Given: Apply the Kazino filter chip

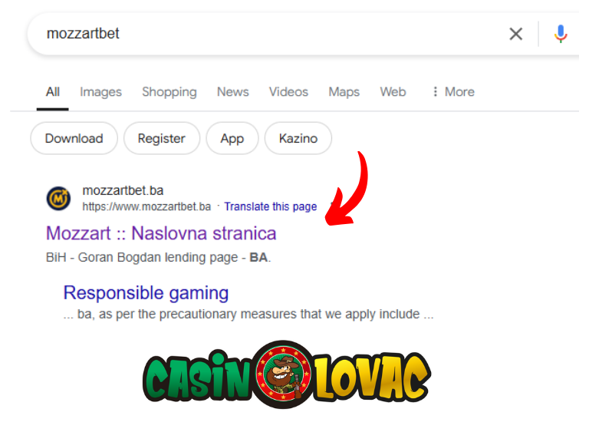Looking at the screenshot, I should 298,138.
